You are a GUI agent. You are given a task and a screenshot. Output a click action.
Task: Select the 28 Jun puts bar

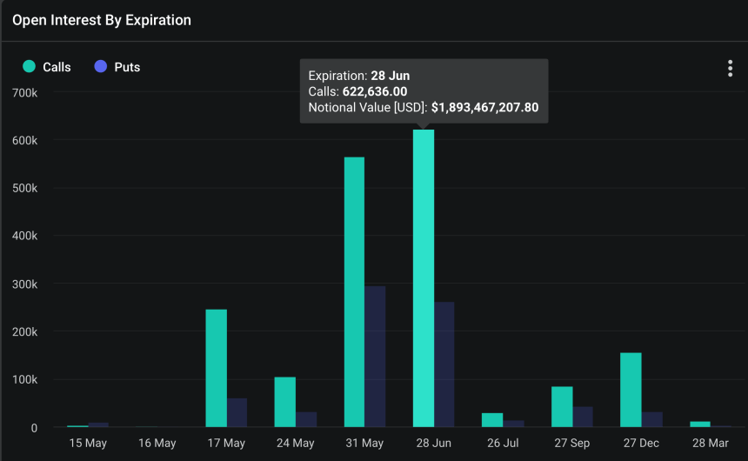(x=444, y=364)
